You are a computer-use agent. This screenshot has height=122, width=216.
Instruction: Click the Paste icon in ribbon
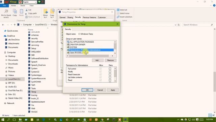tap(21, 11)
